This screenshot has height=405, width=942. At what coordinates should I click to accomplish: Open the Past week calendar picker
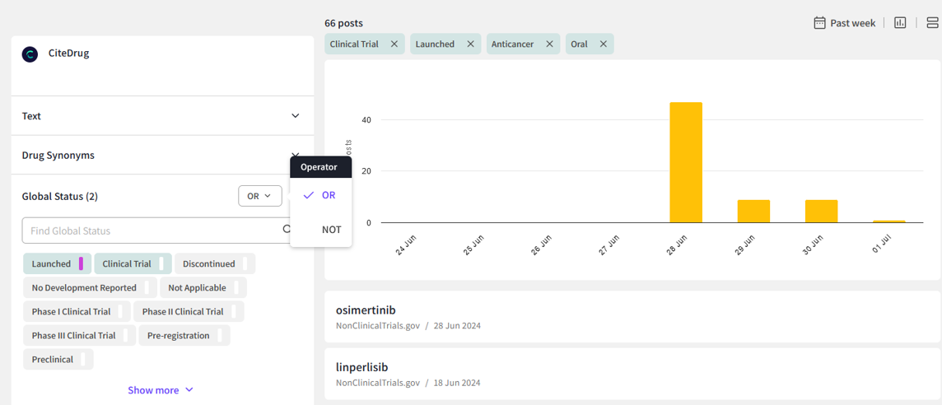tap(844, 23)
